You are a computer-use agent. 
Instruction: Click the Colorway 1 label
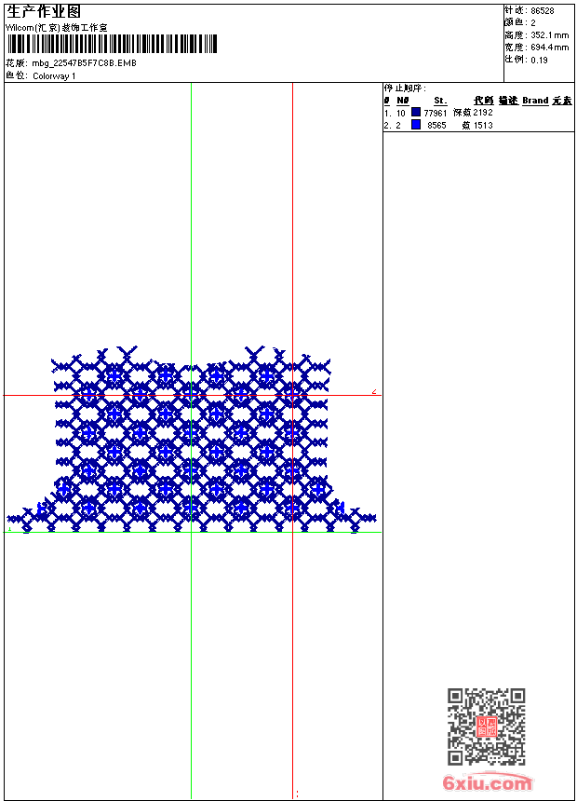click(x=54, y=76)
